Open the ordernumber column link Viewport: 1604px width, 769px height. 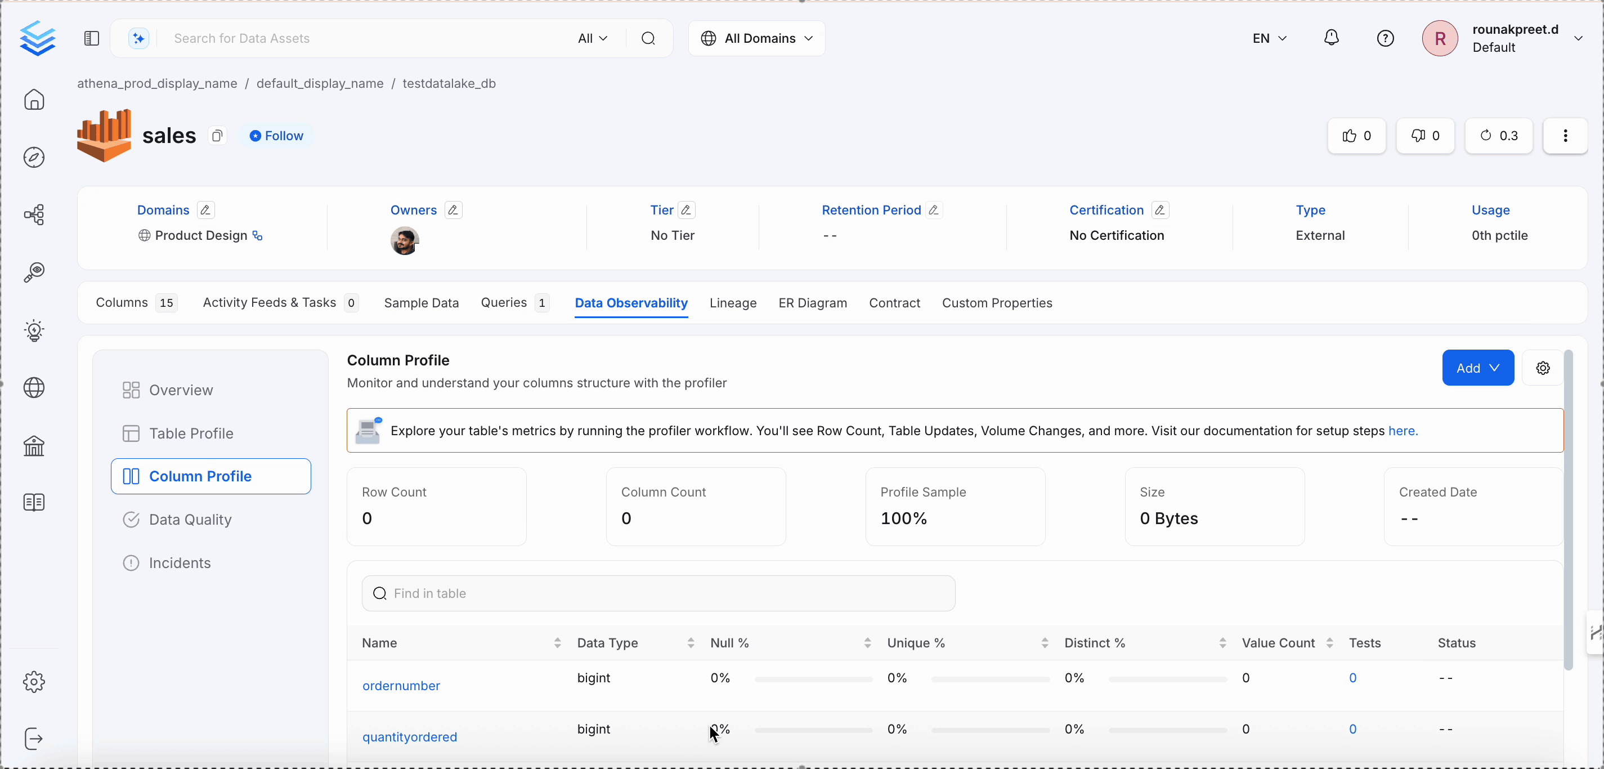click(401, 686)
